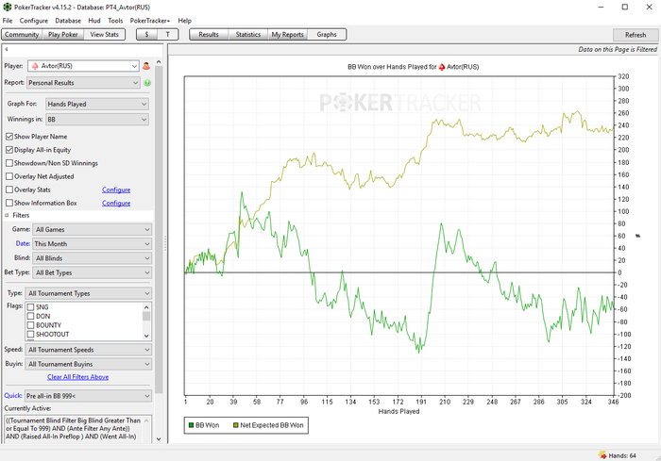Enable Showdown/Non SD Winnings

point(9,163)
